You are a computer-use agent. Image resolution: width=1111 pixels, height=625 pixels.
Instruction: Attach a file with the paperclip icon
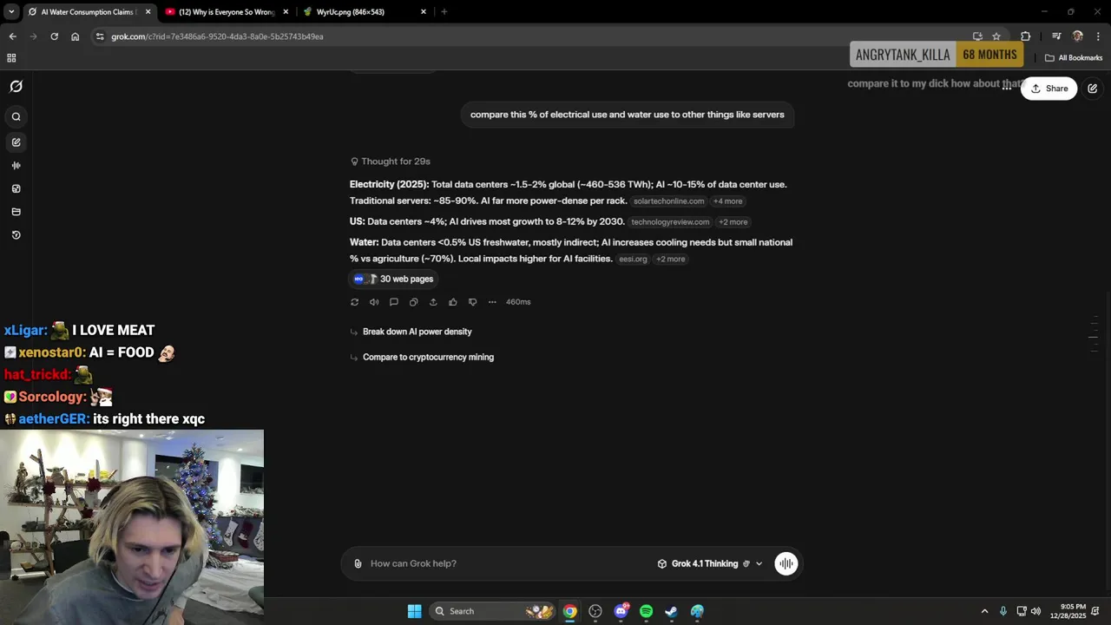point(358,563)
